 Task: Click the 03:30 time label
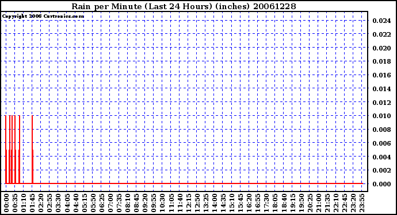pyautogui.click(x=58, y=203)
